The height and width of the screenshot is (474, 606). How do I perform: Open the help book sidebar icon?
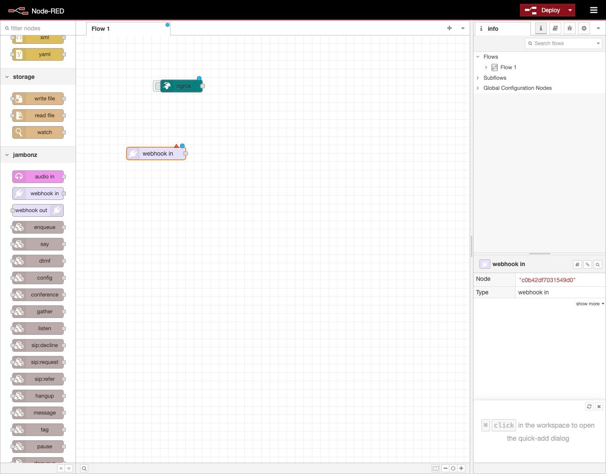(555, 28)
